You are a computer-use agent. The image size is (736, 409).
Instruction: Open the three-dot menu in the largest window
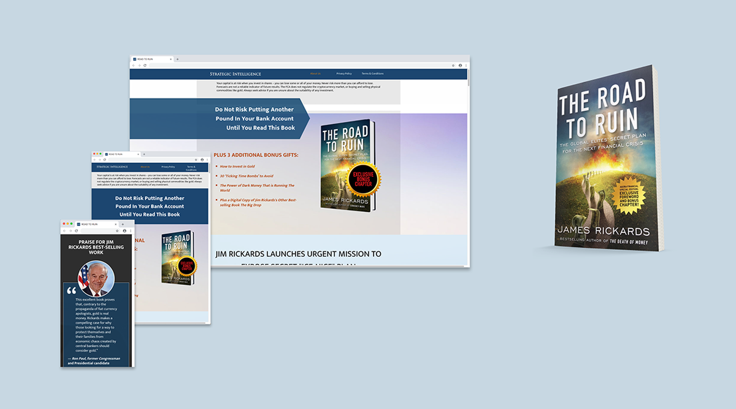click(466, 65)
